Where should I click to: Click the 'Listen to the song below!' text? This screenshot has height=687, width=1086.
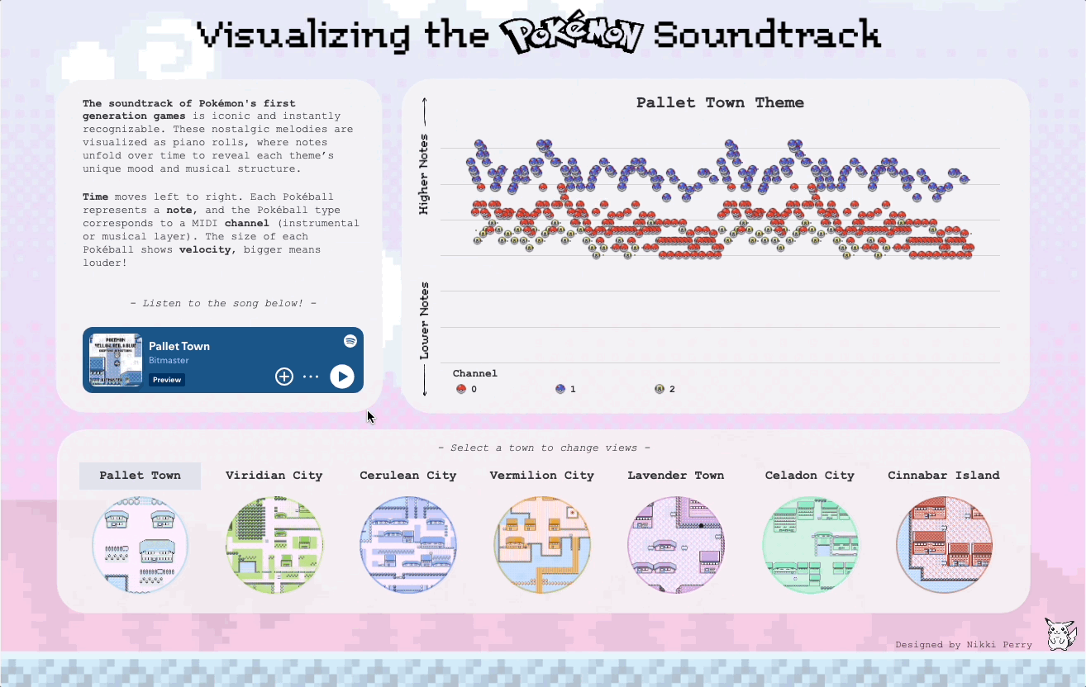click(223, 304)
